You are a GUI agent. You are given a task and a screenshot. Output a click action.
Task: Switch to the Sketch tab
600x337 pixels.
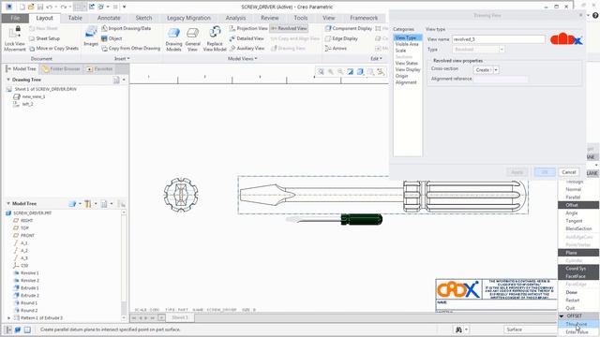[x=143, y=18]
